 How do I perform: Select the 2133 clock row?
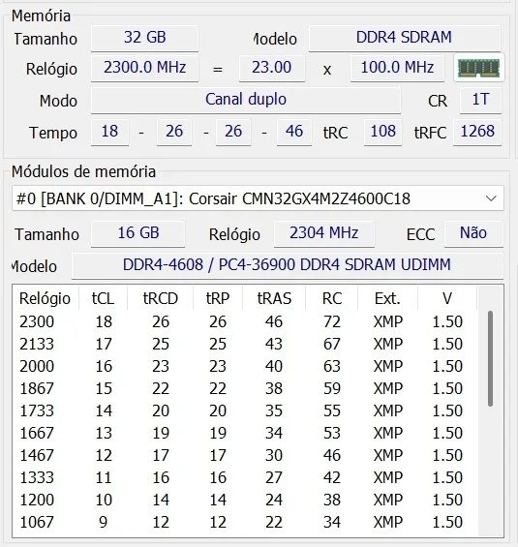click(245, 345)
